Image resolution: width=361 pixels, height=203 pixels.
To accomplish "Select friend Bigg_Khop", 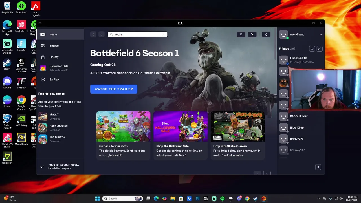I will coord(301,127).
